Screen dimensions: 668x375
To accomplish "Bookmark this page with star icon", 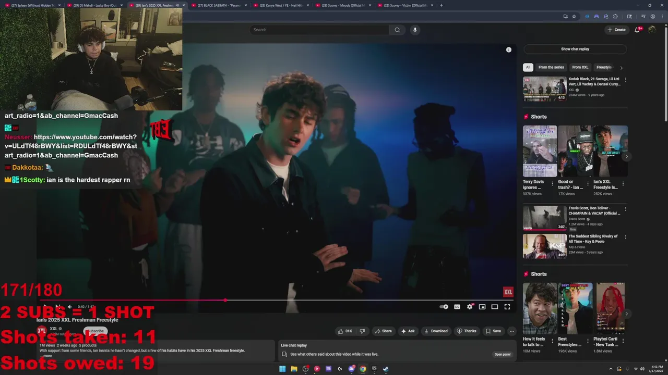I will click(574, 16).
